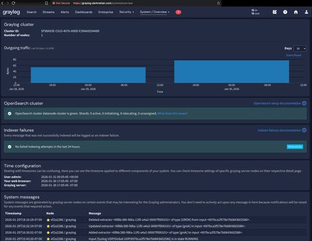Viewport: 312px width, 241px height.
Task: Click the indexer failures check icon
Action: coord(10,147)
